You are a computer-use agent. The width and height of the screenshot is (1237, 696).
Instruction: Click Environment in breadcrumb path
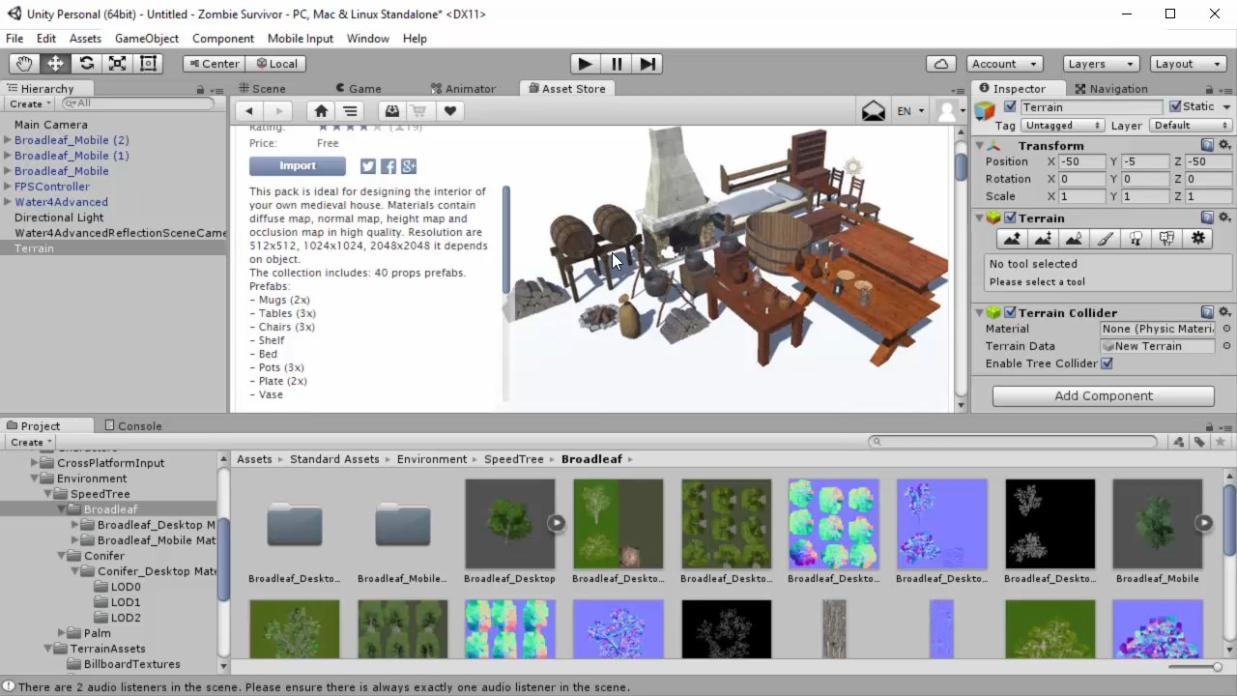coord(431,459)
